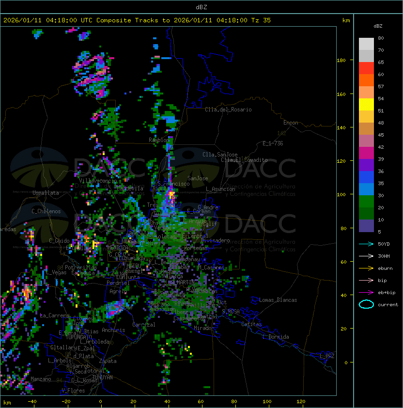Click the 'E_1-736' map label
This screenshot has width=403, height=408.
pyautogui.click(x=273, y=143)
